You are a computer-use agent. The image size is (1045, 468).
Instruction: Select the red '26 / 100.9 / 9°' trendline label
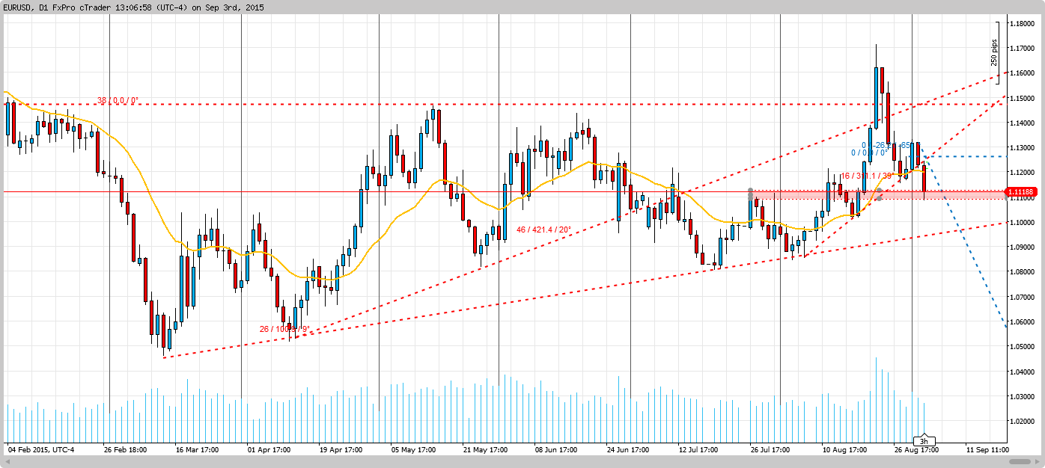pyautogui.click(x=284, y=329)
